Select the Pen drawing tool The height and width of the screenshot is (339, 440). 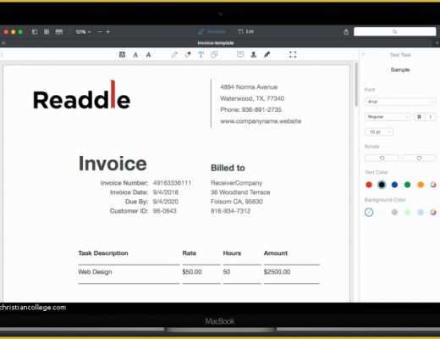point(174,54)
